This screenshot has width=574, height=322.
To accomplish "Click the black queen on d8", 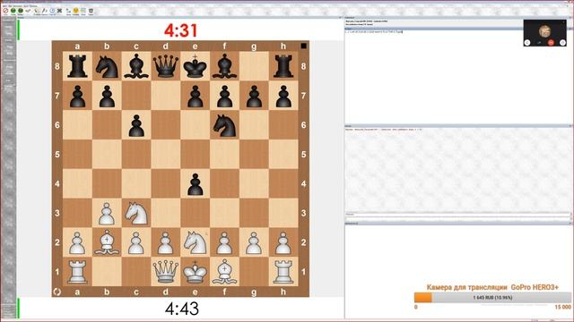I will point(165,66).
